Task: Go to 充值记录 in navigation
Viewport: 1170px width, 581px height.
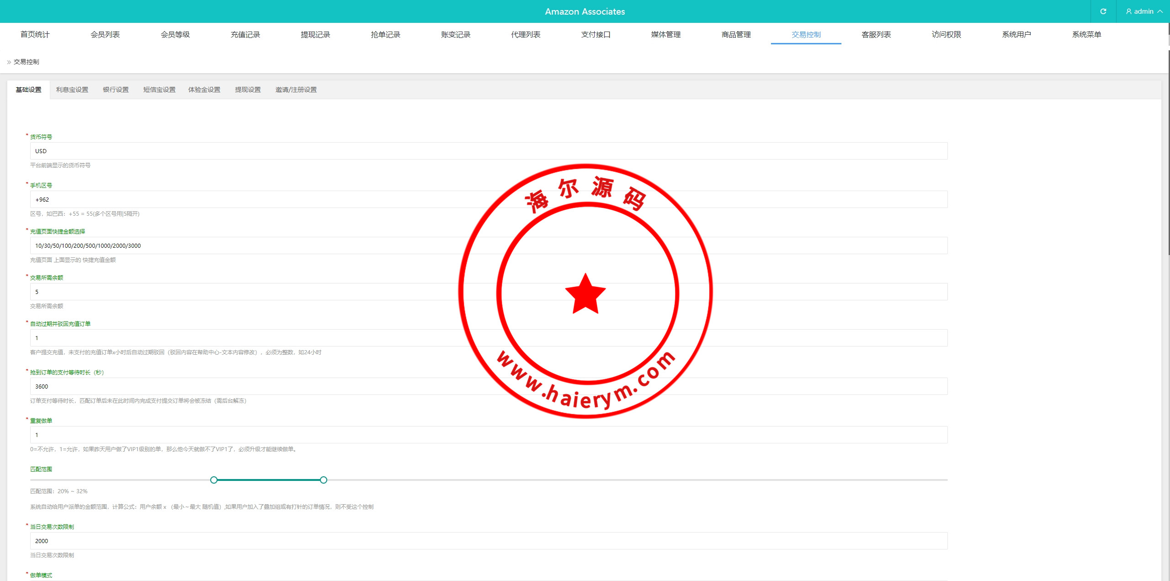Action: tap(245, 35)
